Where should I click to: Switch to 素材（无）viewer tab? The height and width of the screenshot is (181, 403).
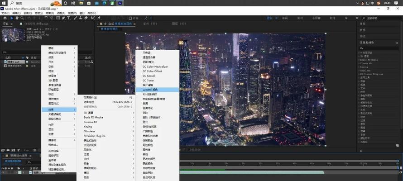[150, 24]
